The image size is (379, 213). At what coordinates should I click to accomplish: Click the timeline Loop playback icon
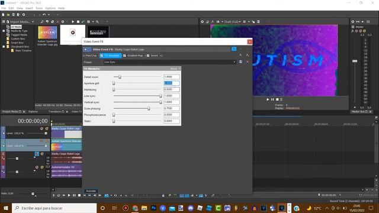(59, 195)
